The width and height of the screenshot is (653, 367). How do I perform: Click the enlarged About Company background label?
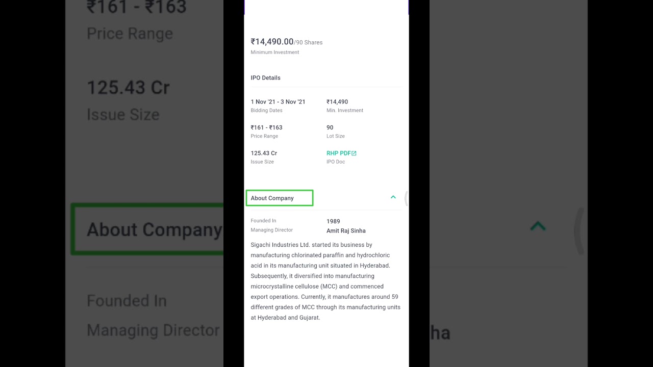pos(154,229)
